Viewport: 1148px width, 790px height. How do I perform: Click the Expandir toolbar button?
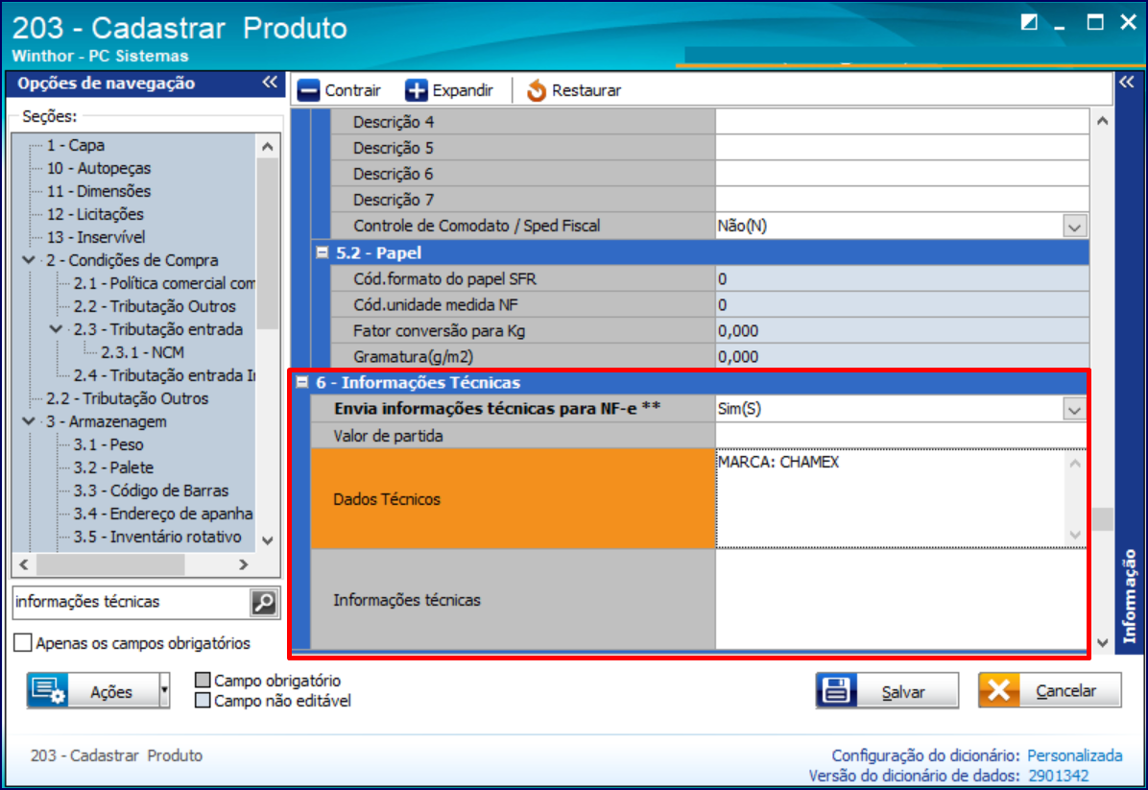point(449,91)
